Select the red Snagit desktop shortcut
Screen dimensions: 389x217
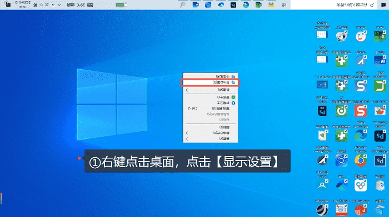[x=361, y=111]
